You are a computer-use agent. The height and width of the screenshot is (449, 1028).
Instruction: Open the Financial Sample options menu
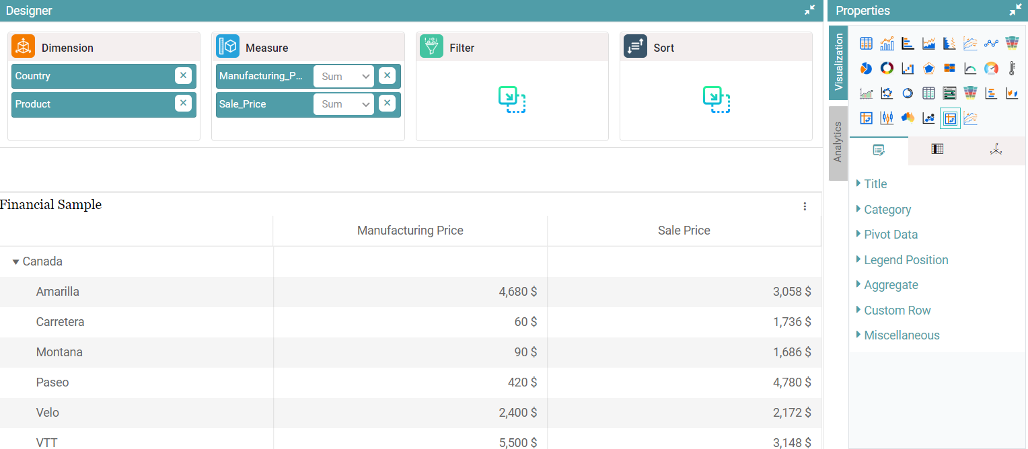(805, 206)
